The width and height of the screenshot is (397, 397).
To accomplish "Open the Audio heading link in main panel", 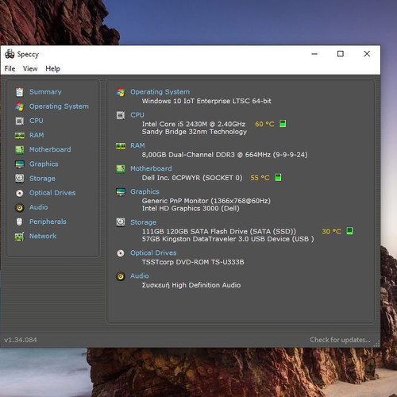I will (x=139, y=276).
